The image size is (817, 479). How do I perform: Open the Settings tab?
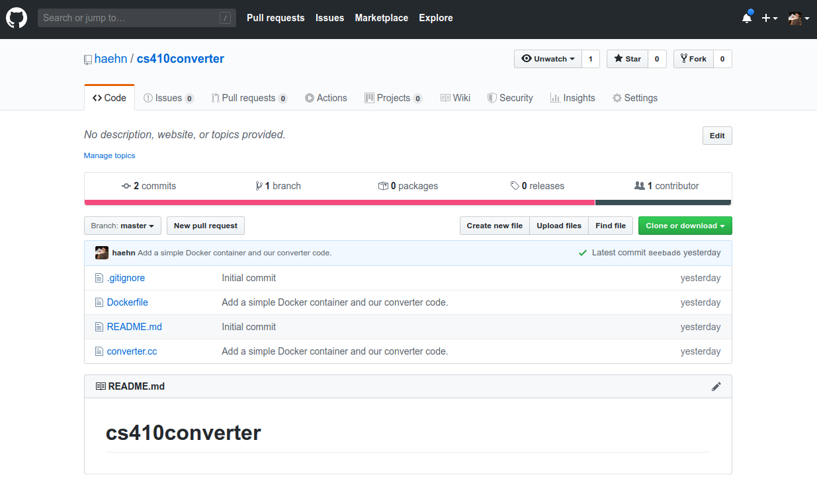635,98
